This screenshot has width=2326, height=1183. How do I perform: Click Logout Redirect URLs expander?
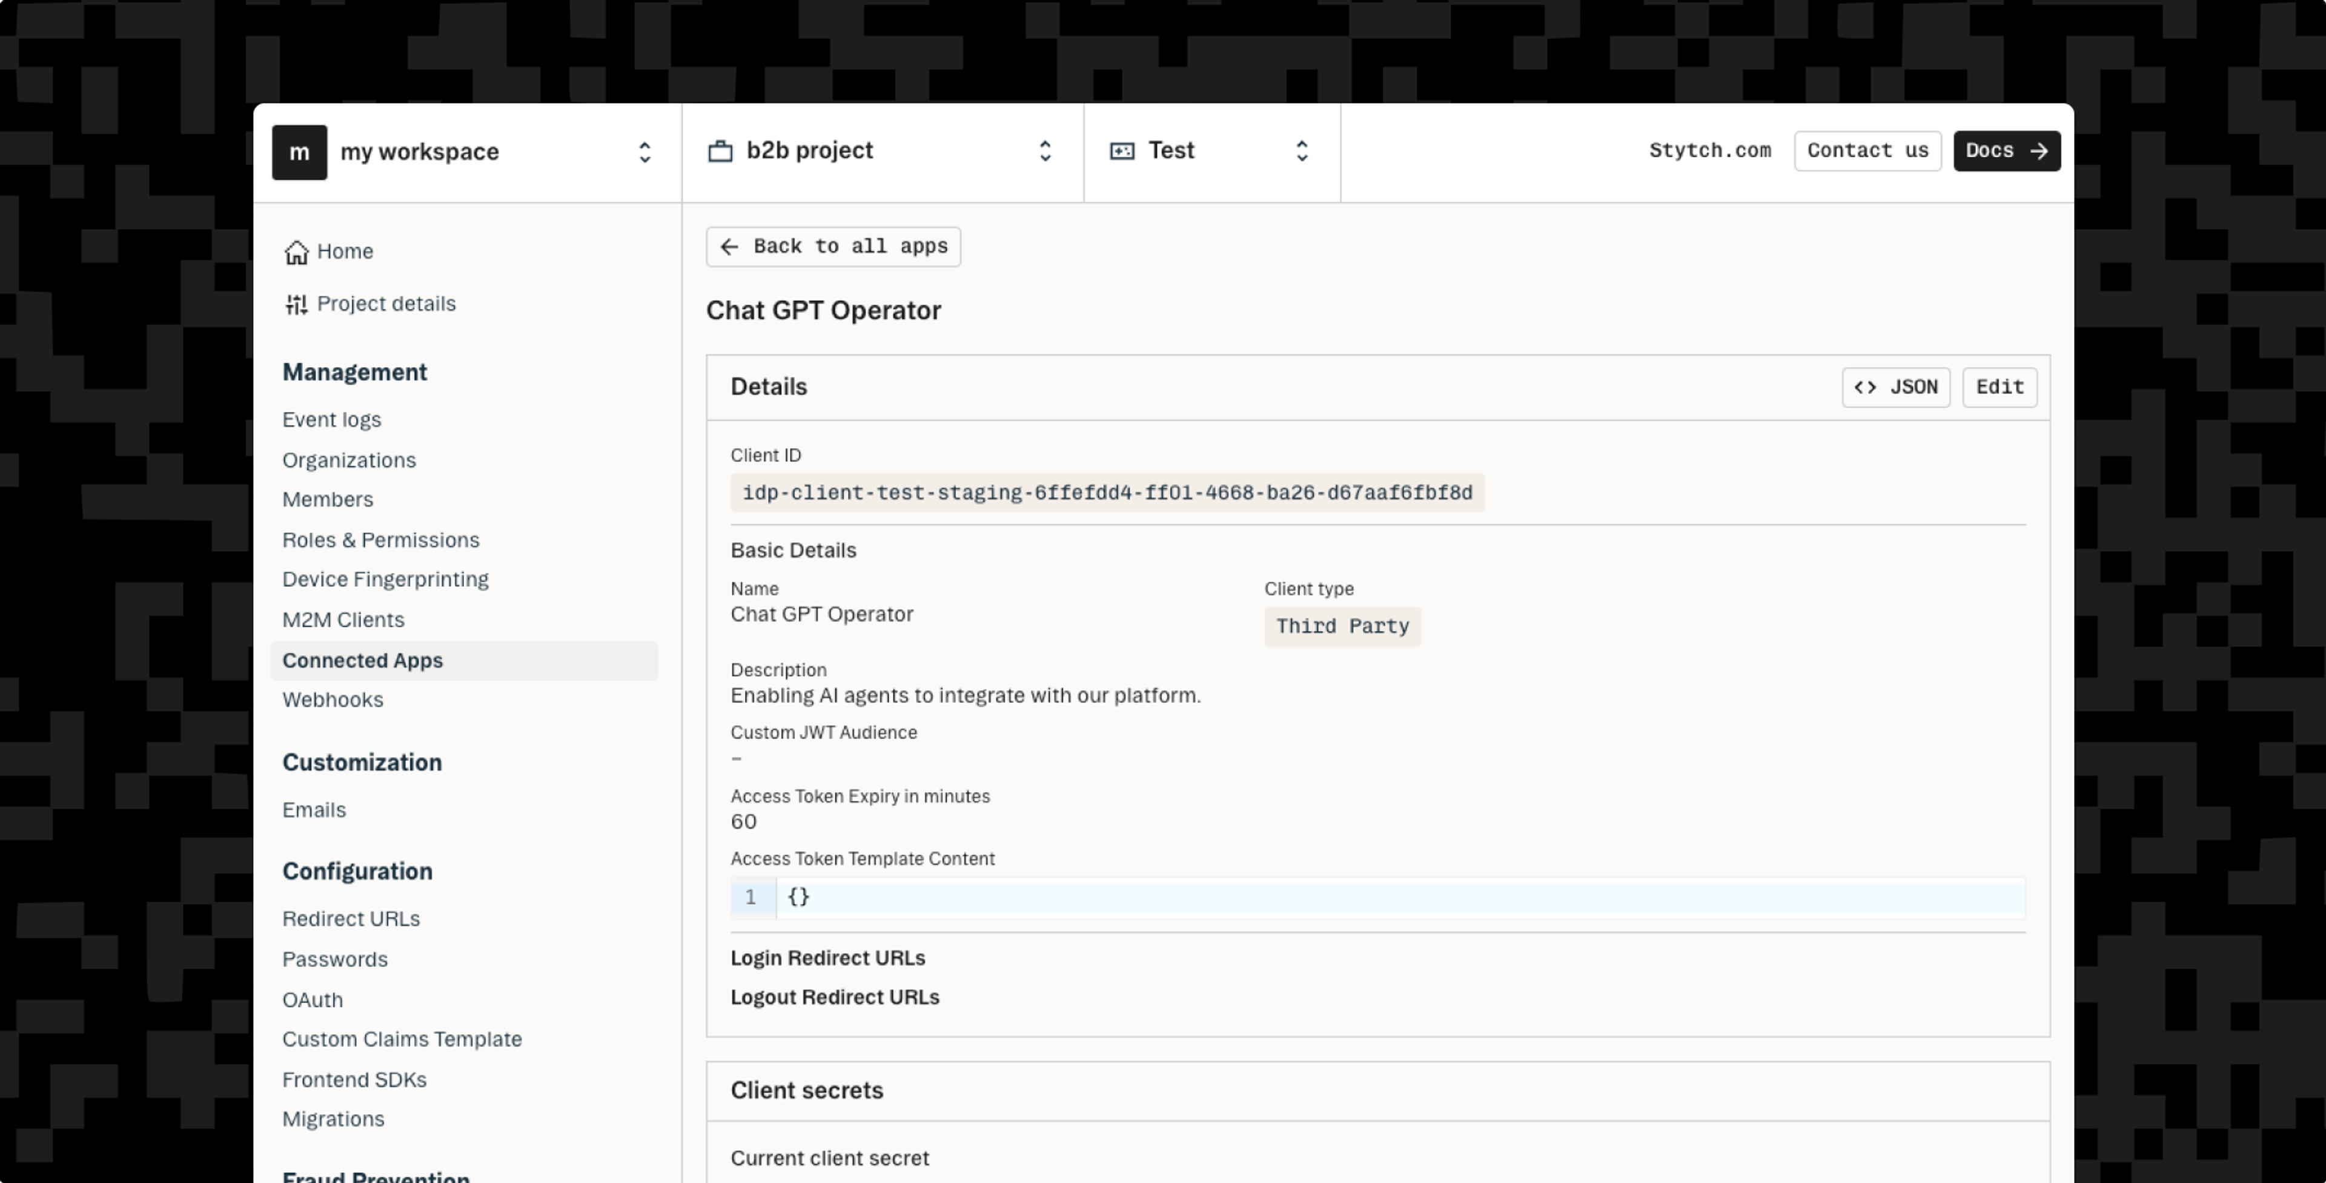tap(836, 996)
